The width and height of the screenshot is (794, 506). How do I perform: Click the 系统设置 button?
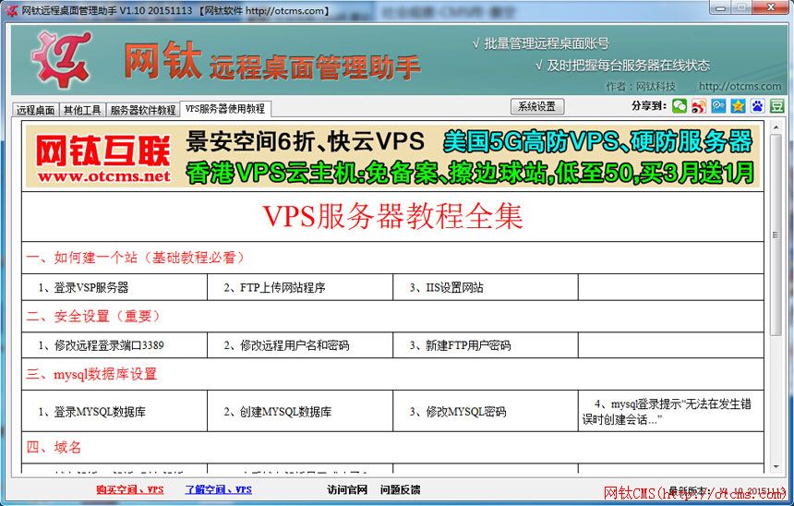point(536,106)
